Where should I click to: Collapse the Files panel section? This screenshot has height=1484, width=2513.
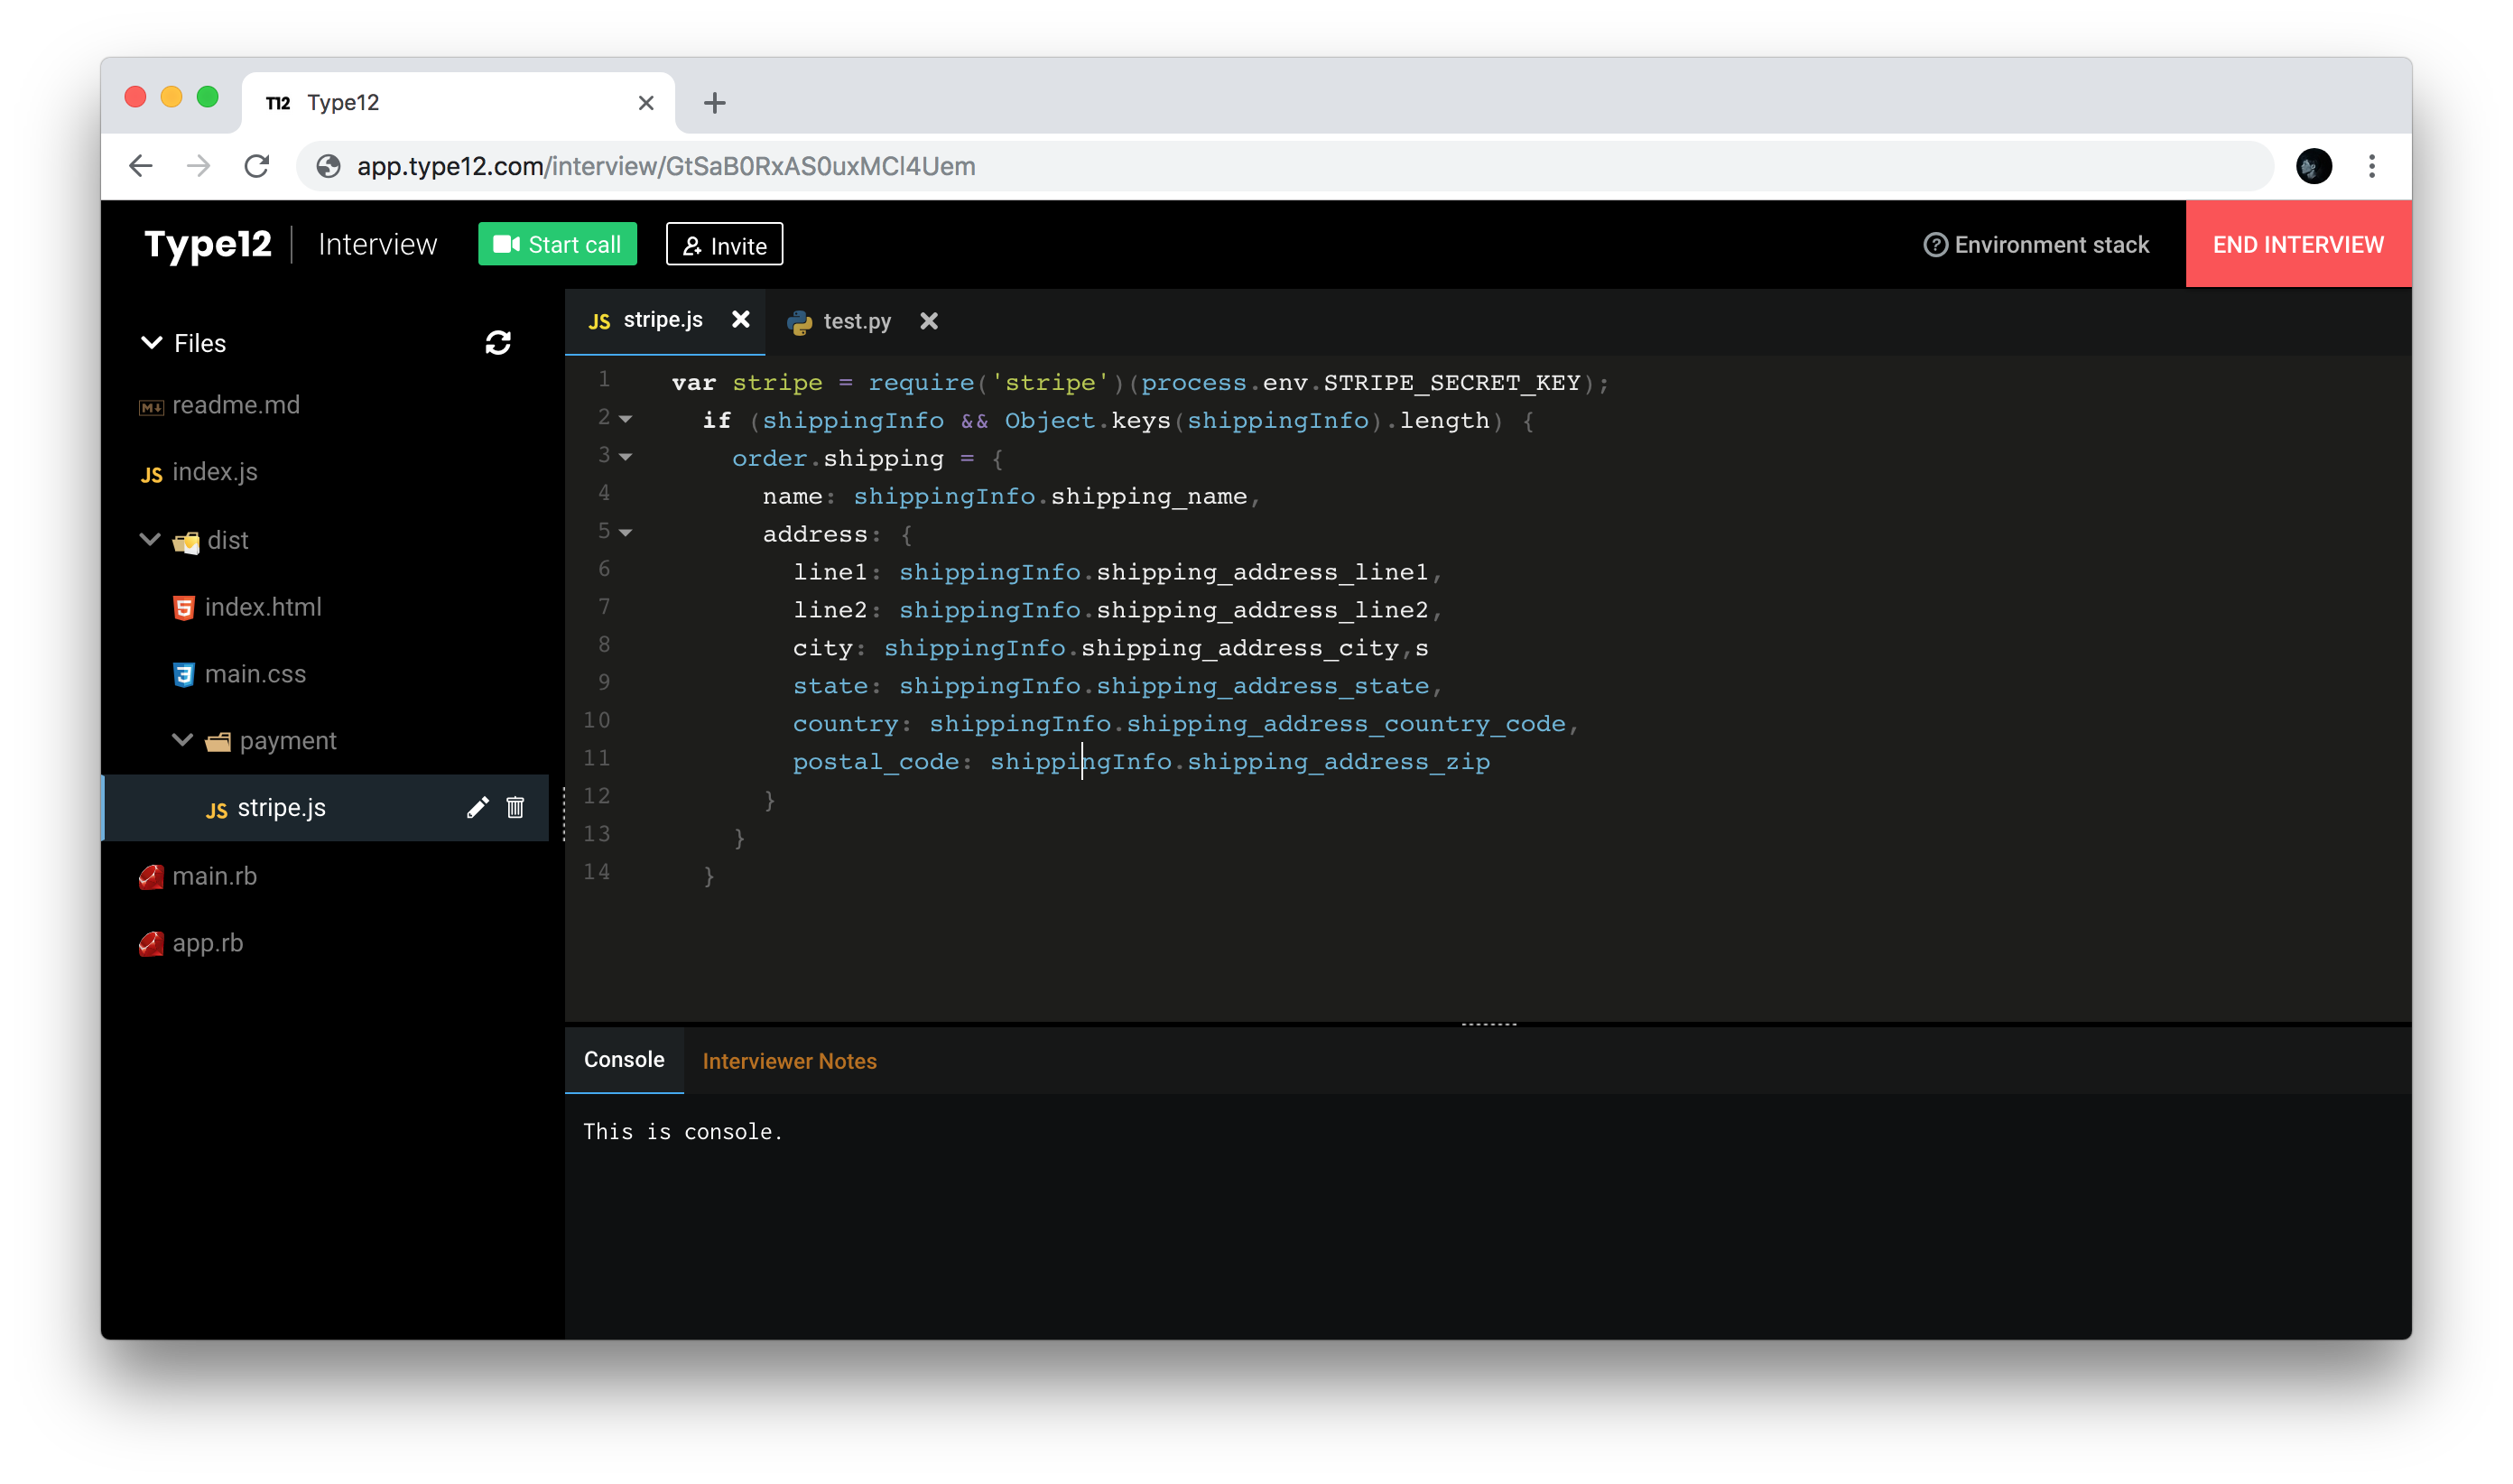(150, 343)
